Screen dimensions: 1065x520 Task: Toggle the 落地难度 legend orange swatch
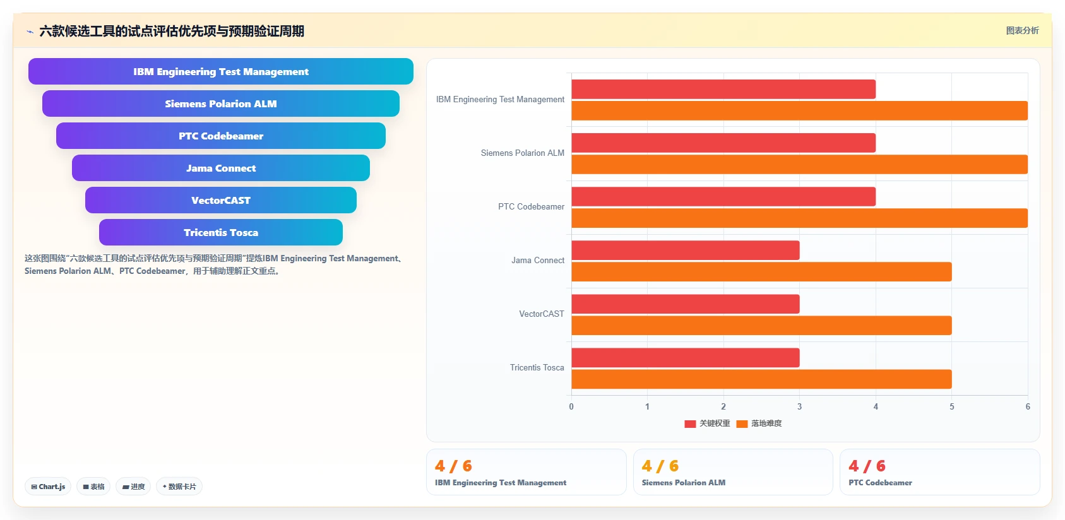(742, 423)
